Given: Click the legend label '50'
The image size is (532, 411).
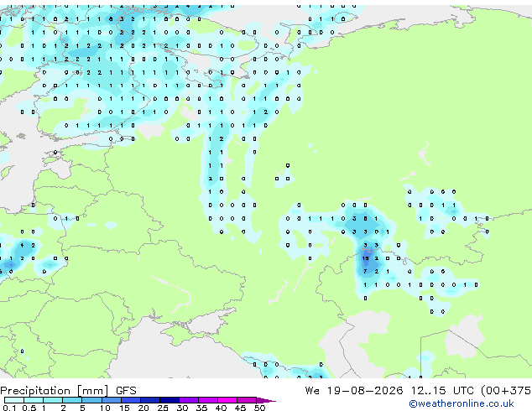Looking at the screenshot, I should pos(259,408).
